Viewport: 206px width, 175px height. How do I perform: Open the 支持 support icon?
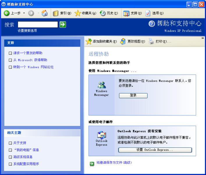coord(126,13)
